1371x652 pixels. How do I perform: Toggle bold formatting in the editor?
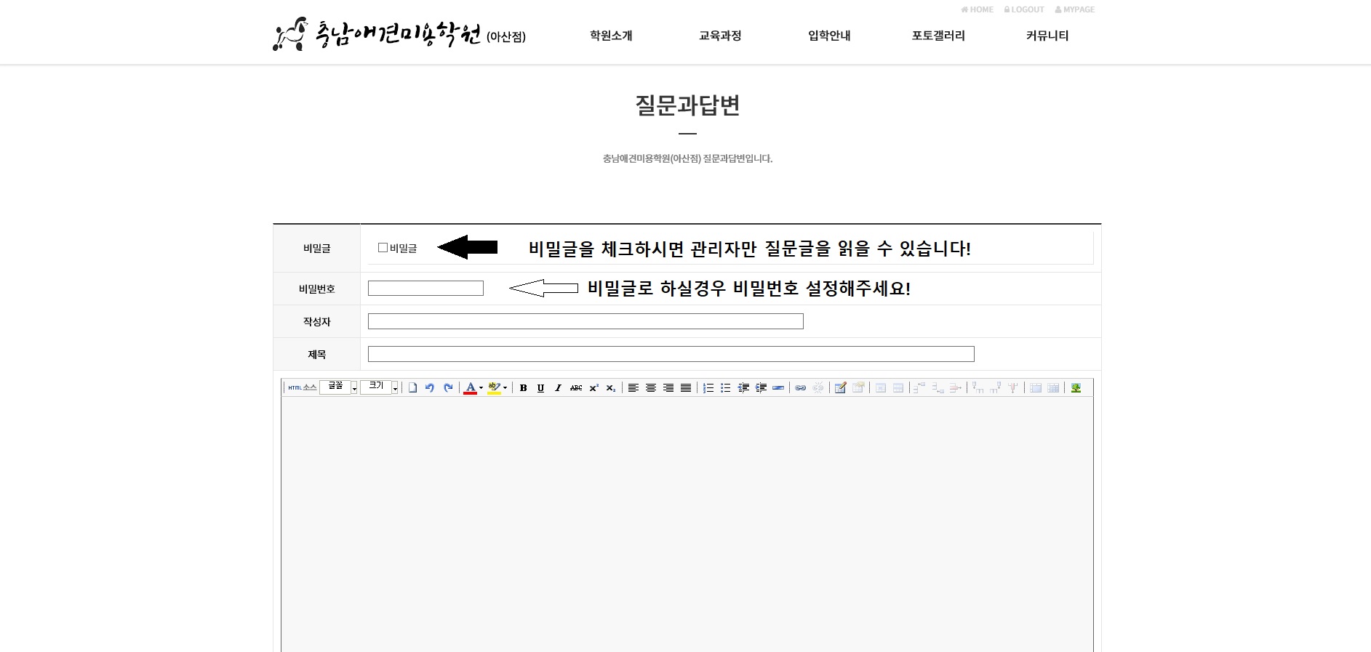pos(523,388)
